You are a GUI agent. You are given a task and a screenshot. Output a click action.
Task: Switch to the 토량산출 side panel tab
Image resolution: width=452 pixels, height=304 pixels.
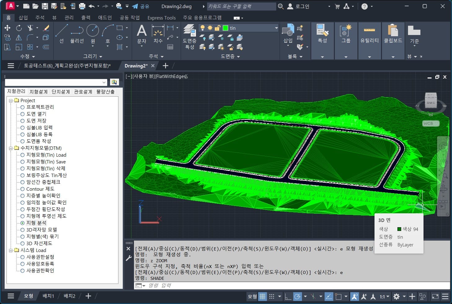click(x=105, y=92)
